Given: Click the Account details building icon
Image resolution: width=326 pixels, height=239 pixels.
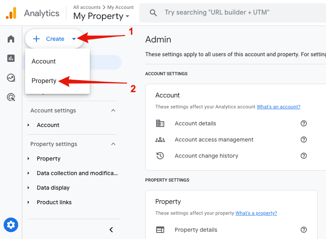Looking at the screenshot, I should point(160,123).
